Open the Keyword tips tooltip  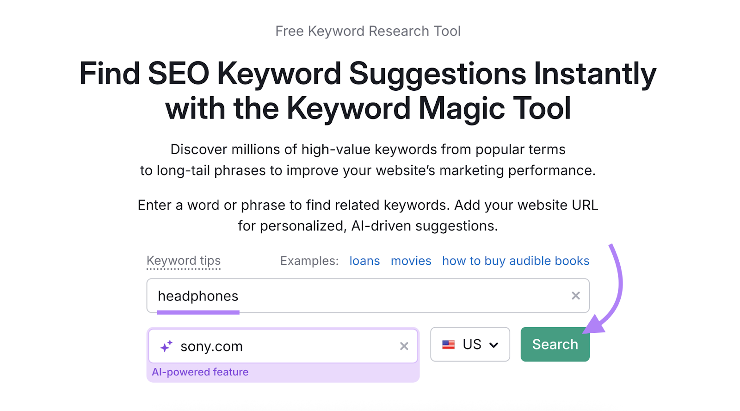[x=183, y=260]
